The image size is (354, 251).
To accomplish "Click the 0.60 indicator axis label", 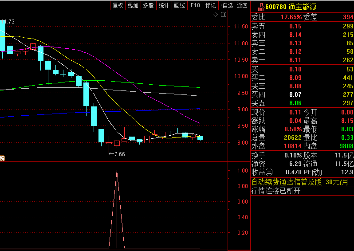I will [x=243, y=202].
